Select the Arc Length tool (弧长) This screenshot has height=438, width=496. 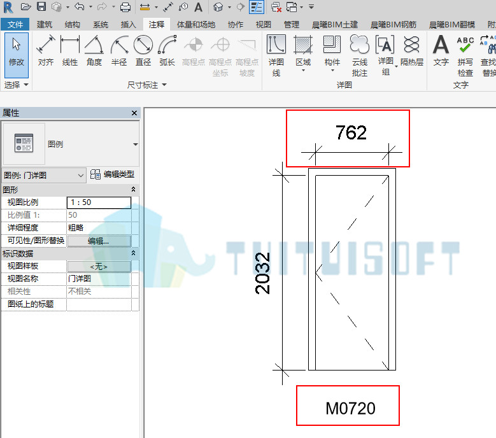pos(167,51)
